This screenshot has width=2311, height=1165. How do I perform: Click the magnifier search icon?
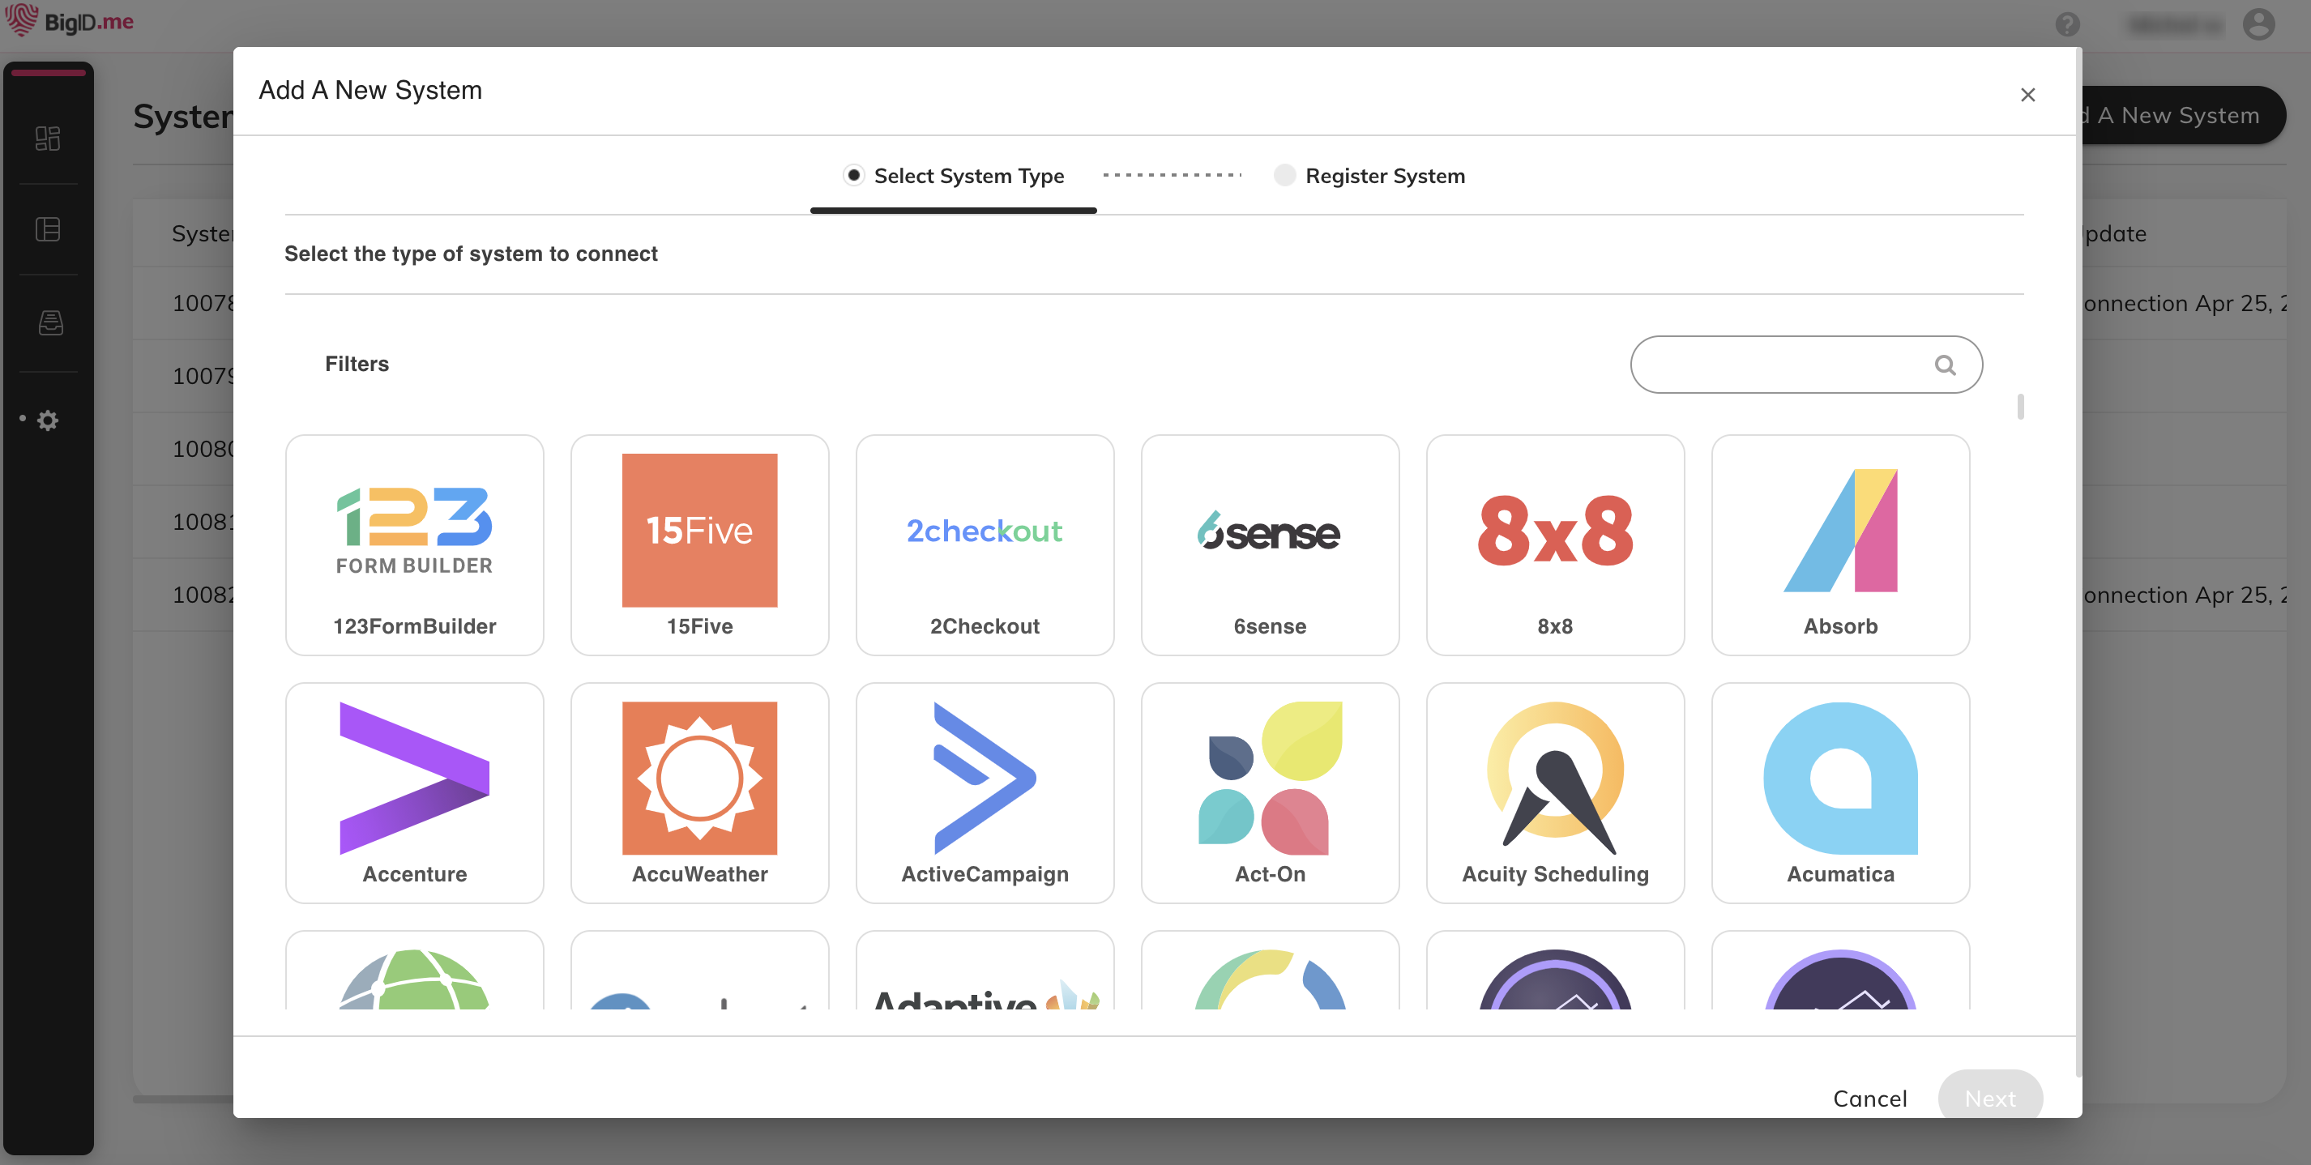(1944, 364)
